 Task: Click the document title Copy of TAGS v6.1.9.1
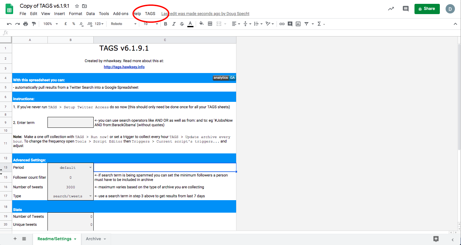point(45,6)
